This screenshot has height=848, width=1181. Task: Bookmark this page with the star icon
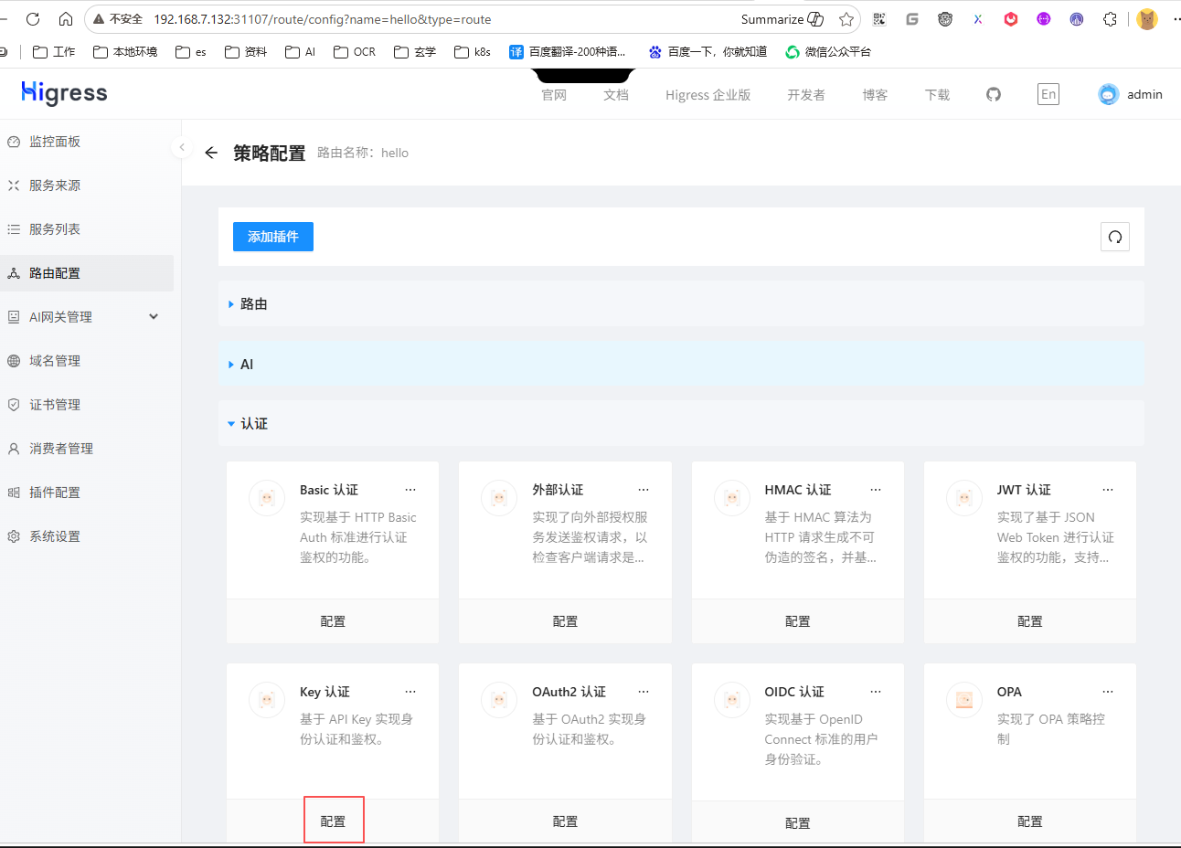tap(846, 19)
